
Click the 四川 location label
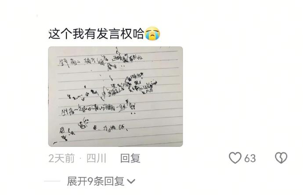pyautogui.click(x=96, y=158)
